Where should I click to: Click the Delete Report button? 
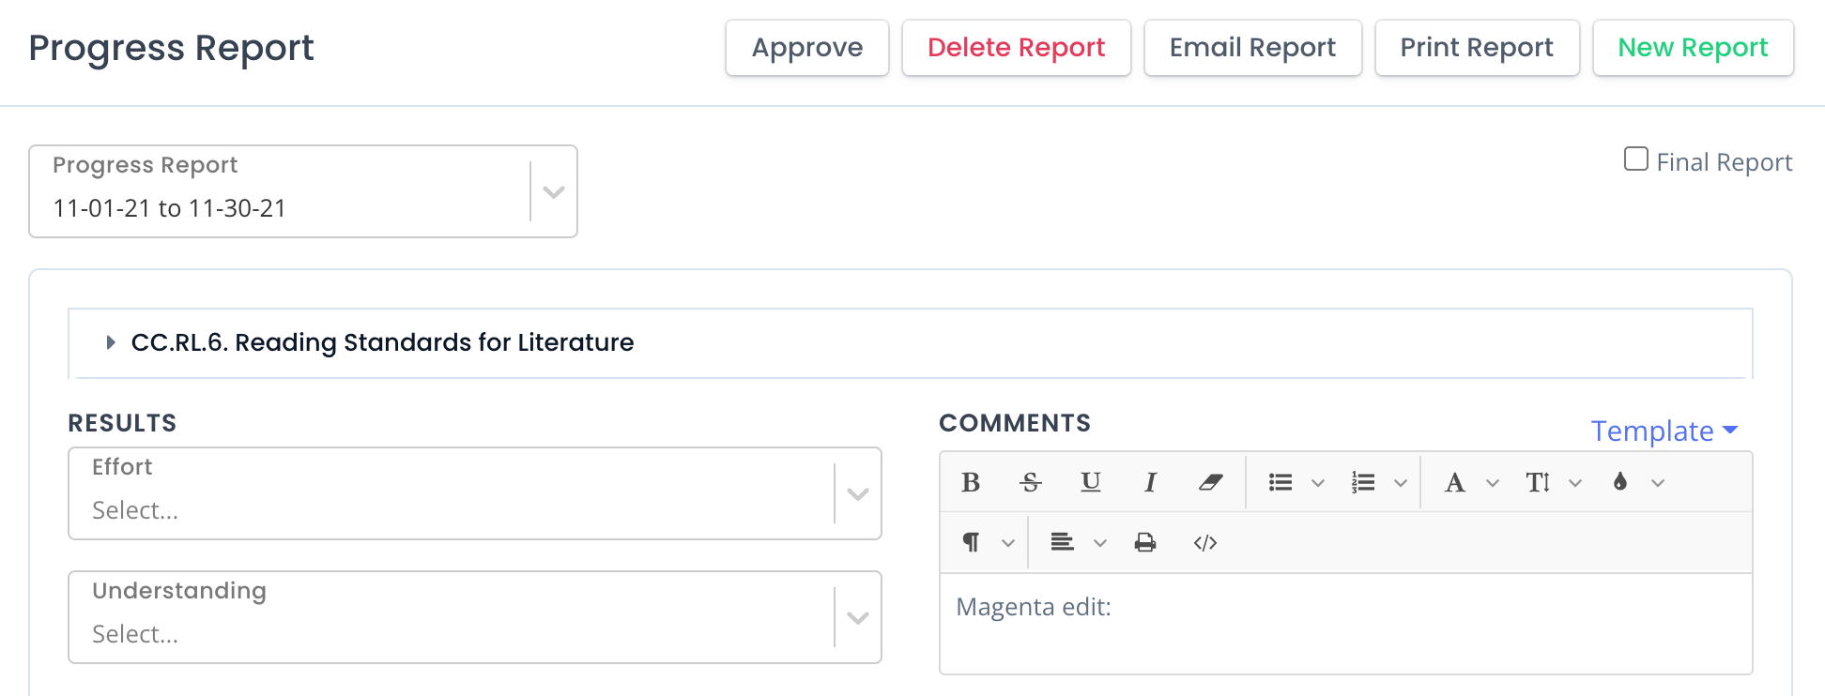coord(1017,48)
